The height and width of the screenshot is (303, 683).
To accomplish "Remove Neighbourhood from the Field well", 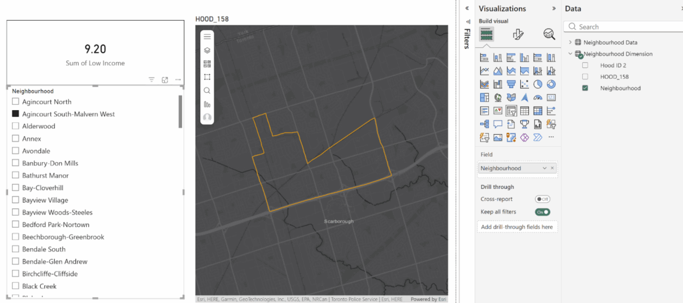I will click(x=552, y=168).
